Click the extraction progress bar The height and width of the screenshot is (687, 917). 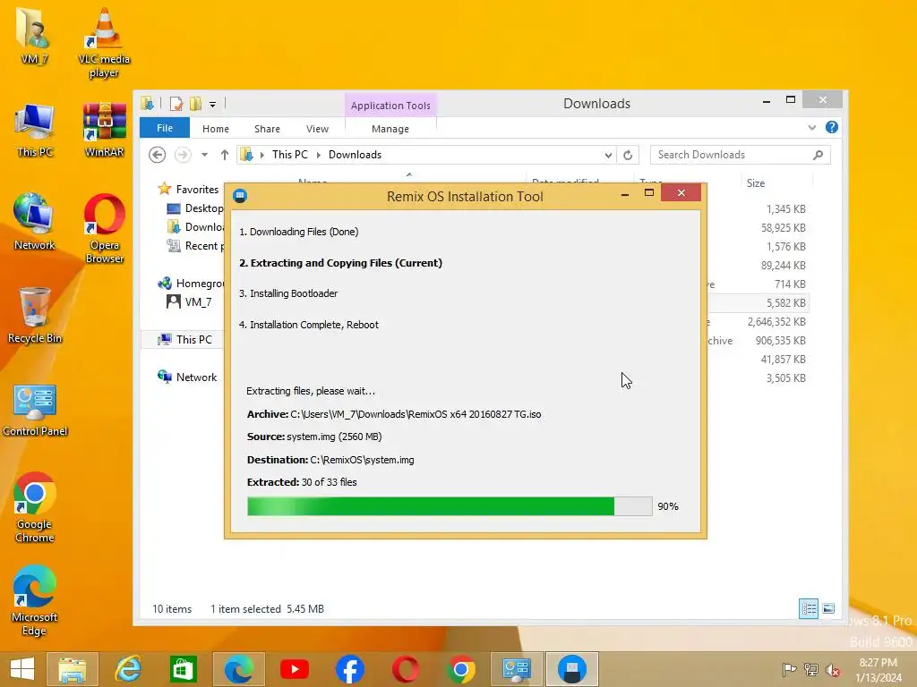450,506
